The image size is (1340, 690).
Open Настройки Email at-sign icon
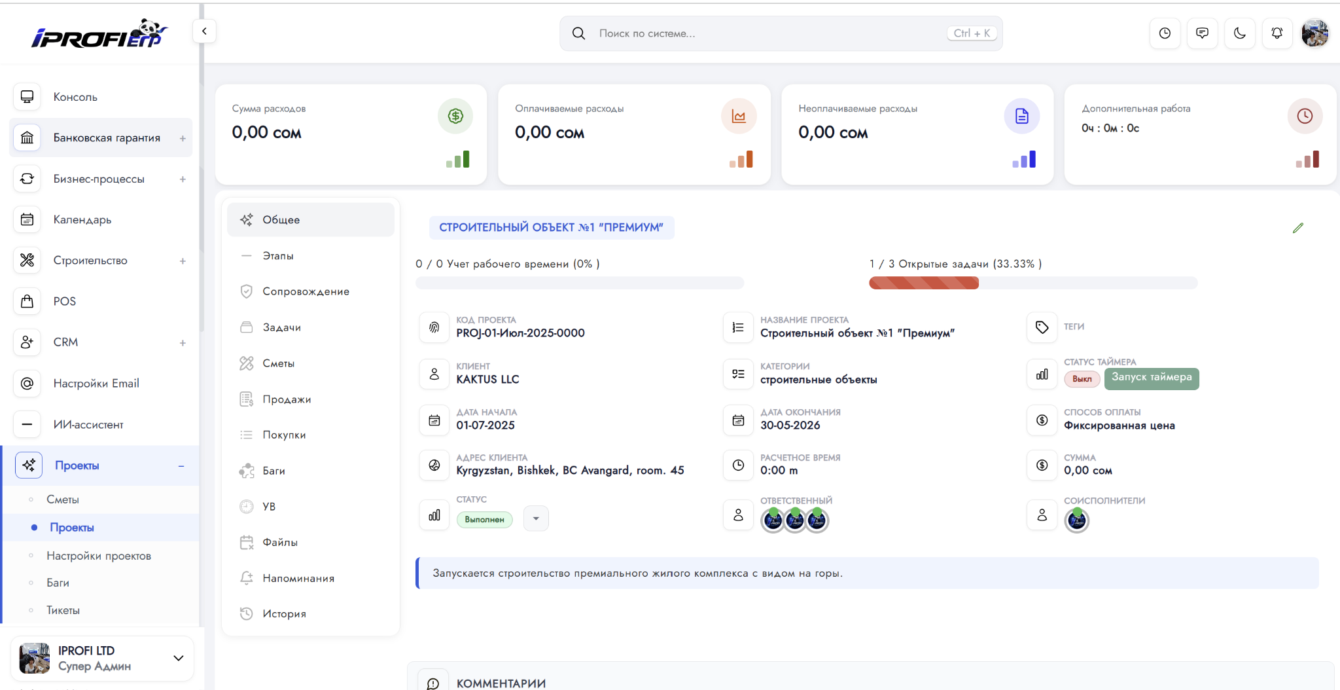click(x=27, y=383)
